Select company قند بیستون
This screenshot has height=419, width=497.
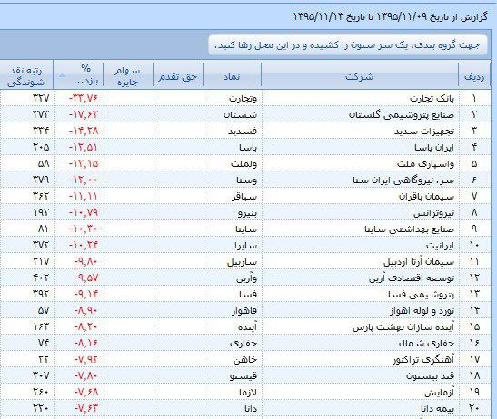click(x=430, y=376)
